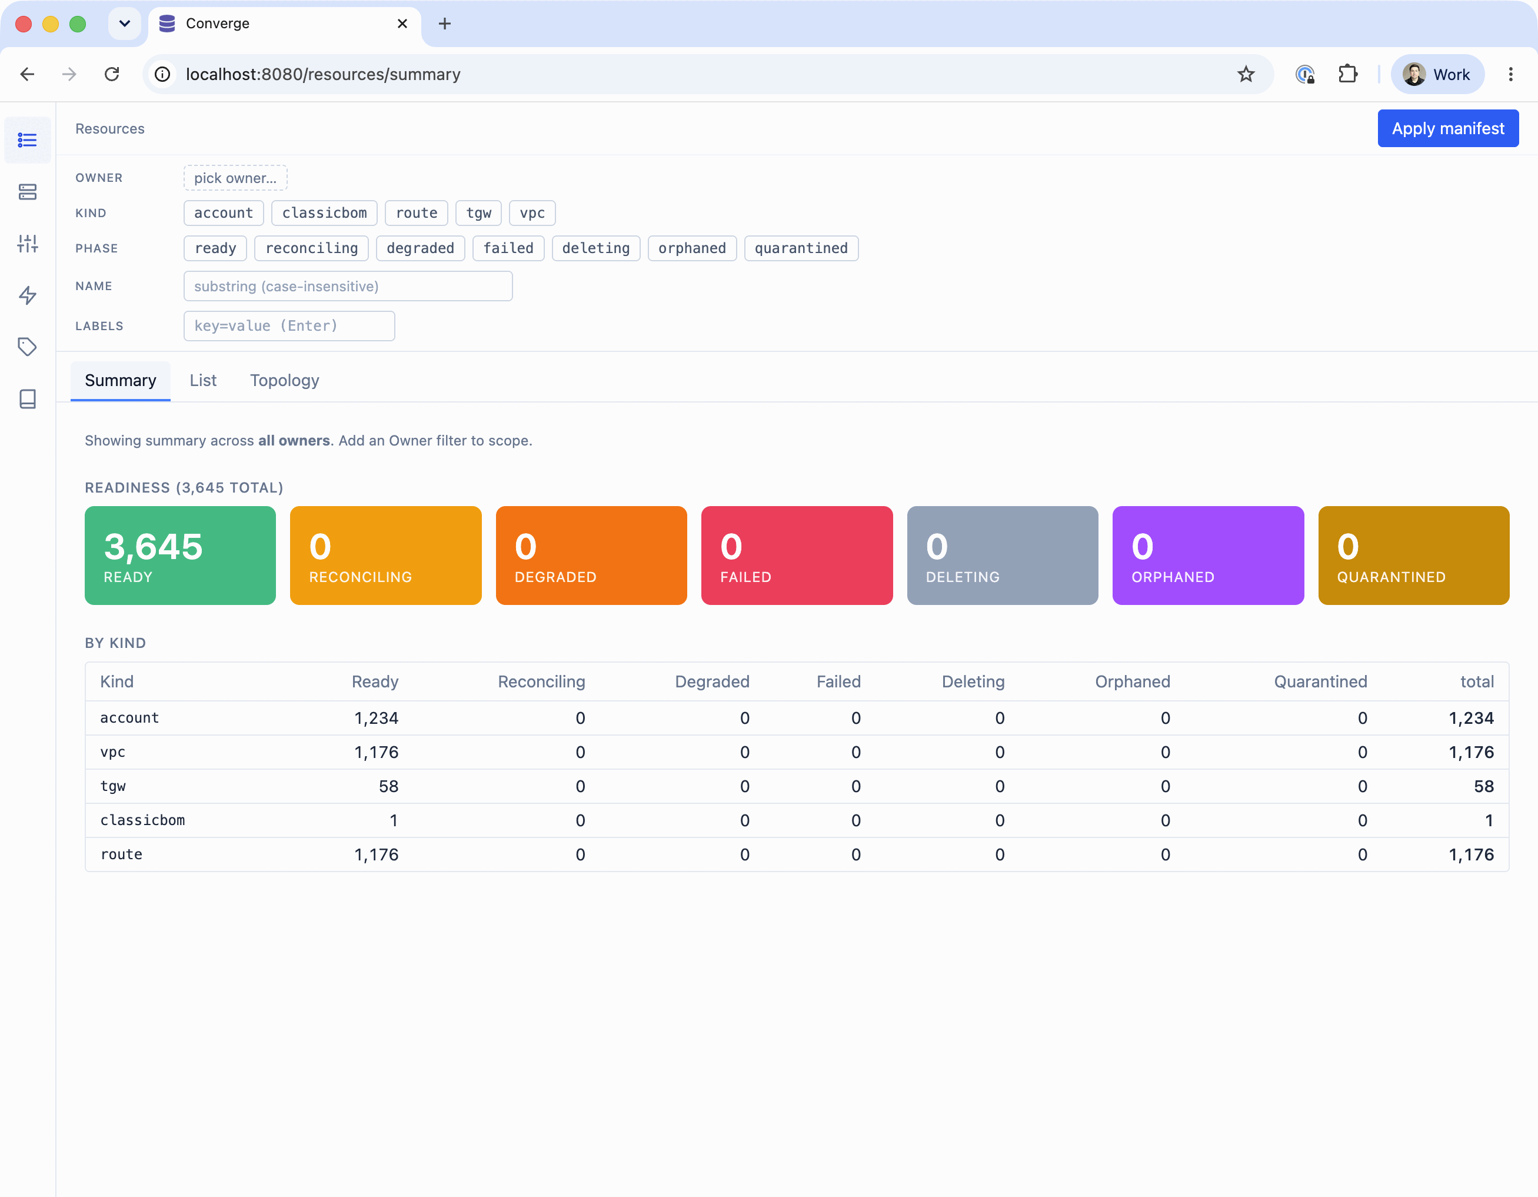Click the Kind column header

117,681
